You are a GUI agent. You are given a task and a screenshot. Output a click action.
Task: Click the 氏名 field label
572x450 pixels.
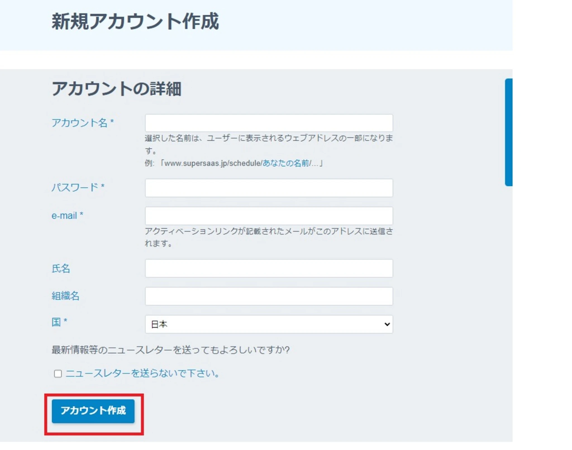(x=61, y=268)
